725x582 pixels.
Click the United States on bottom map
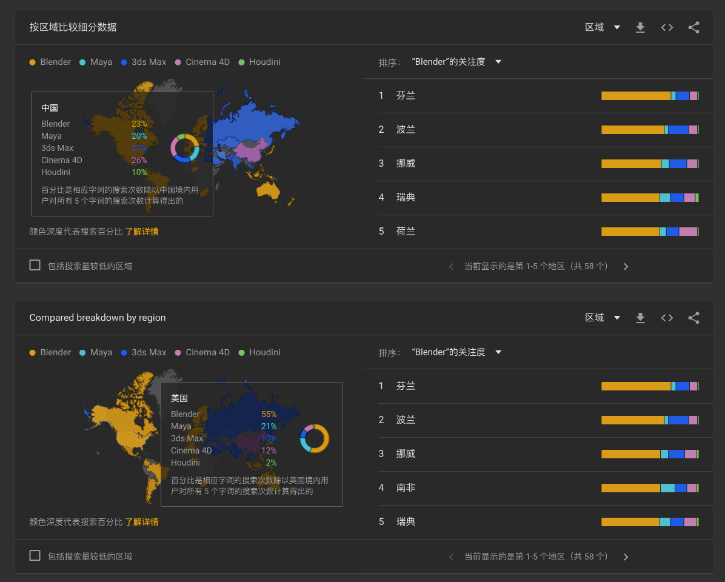coord(130,439)
